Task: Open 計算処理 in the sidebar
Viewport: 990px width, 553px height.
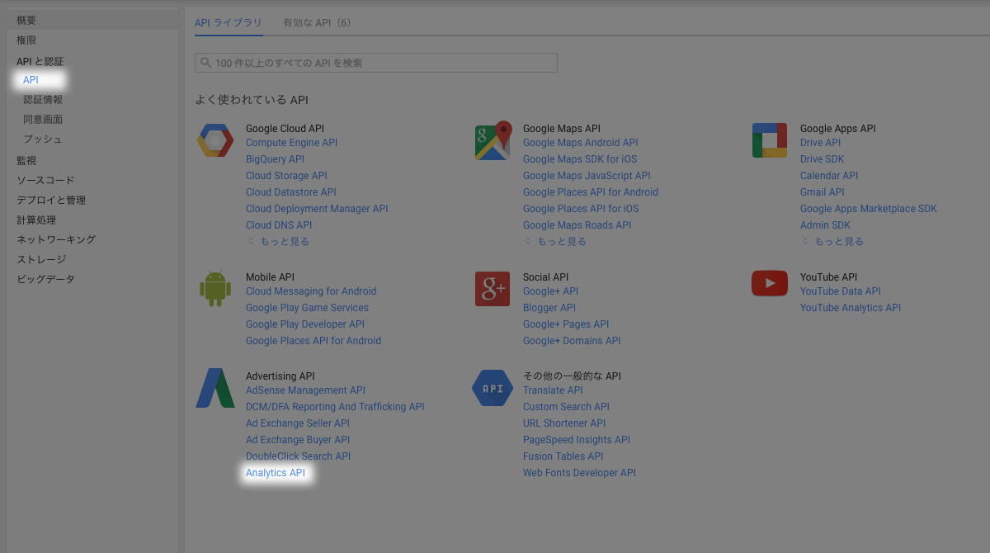Action: click(x=36, y=220)
